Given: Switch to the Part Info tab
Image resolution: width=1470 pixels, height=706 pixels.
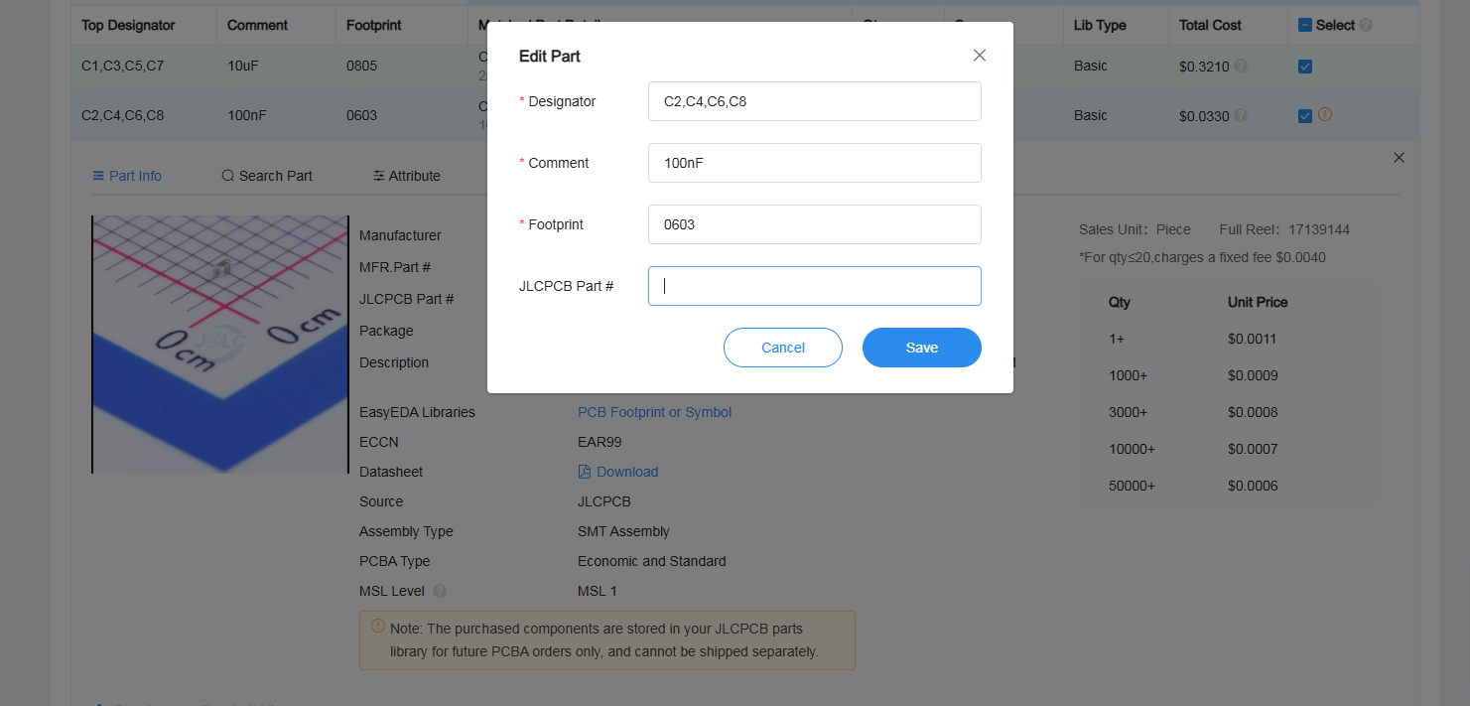Looking at the screenshot, I should pyautogui.click(x=127, y=176).
